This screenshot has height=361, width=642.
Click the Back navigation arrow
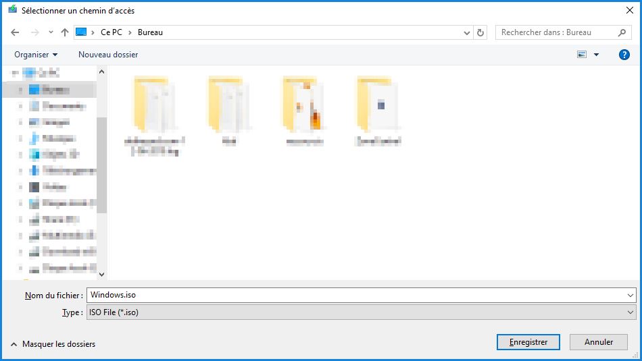click(x=16, y=32)
